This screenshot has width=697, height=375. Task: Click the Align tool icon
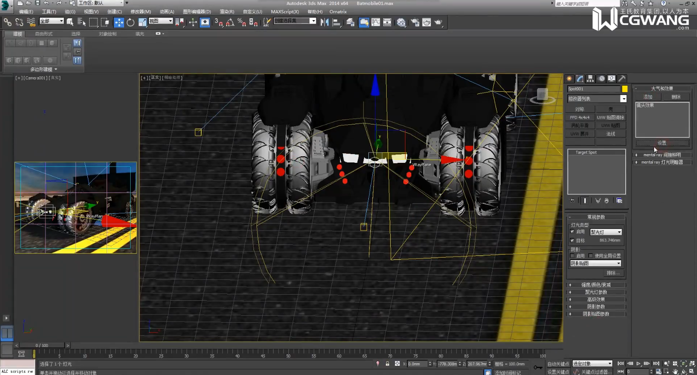coord(336,22)
